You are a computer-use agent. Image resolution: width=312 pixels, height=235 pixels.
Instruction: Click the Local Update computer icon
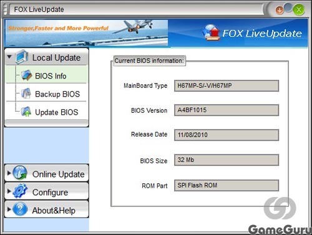point(22,57)
